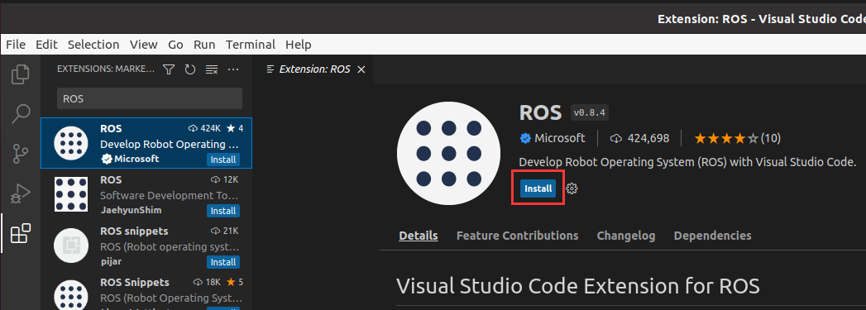The height and width of the screenshot is (310, 866).
Task: Open the Selection menu
Action: coord(93,45)
